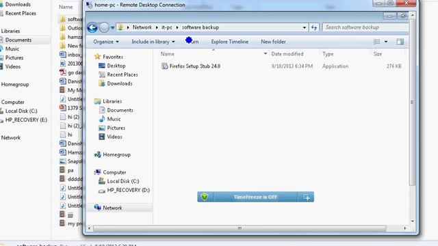Click the grayed Forward arrow button
Screen dimensions: 438x246
(x=104, y=27)
